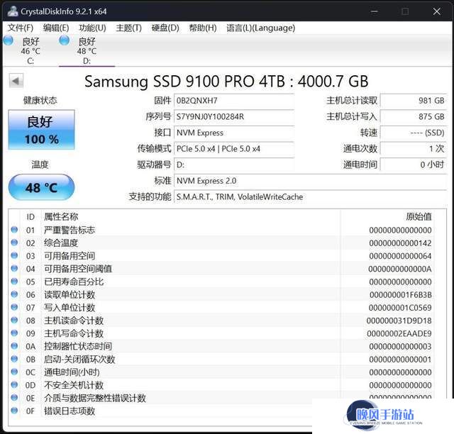Click raw value 000000001F6B3B
This screenshot has height=434, width=454.
400,295
